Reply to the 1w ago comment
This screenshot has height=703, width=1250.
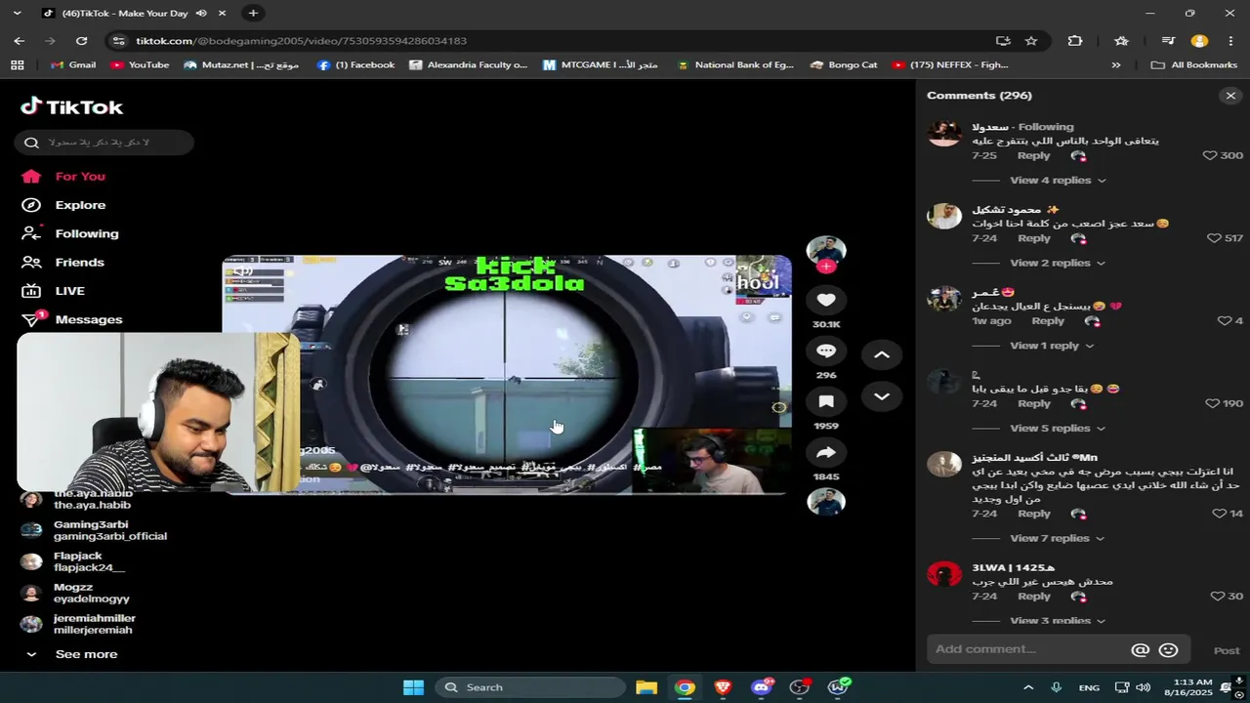(x=1048, y=321)
